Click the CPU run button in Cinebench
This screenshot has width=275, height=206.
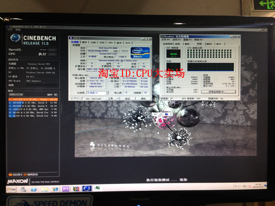coord(52,54)
